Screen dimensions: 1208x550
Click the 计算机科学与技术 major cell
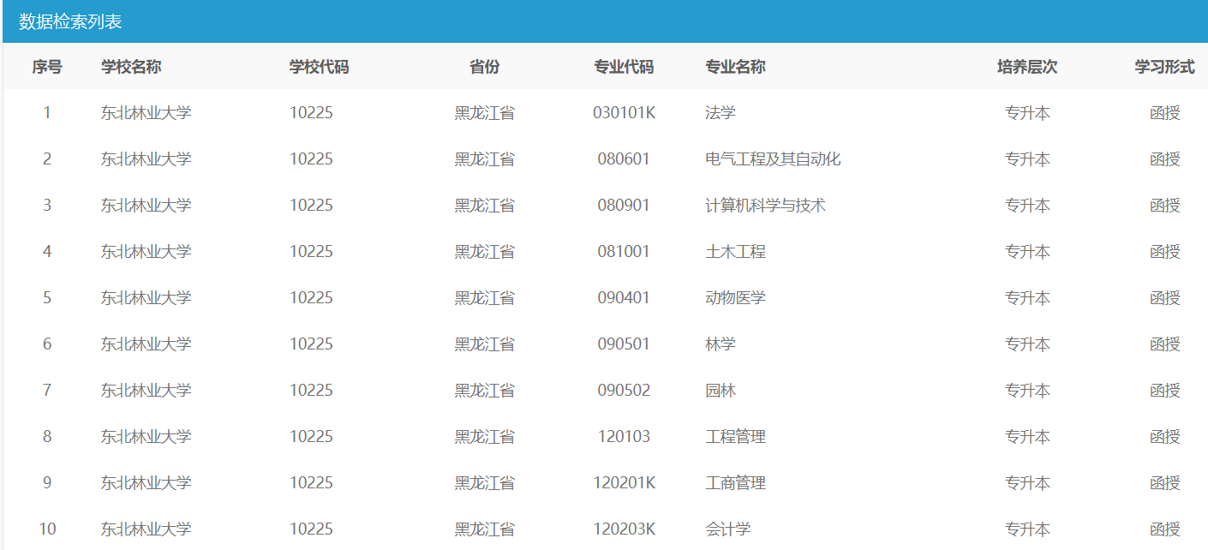pos(765,206)
